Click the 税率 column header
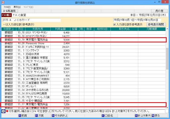 tap(89, 29)
